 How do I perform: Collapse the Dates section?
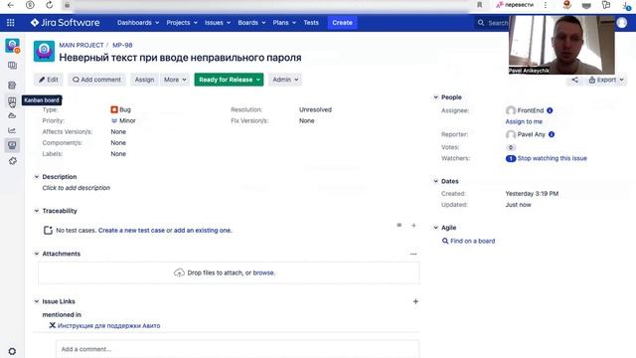point(435,181)
